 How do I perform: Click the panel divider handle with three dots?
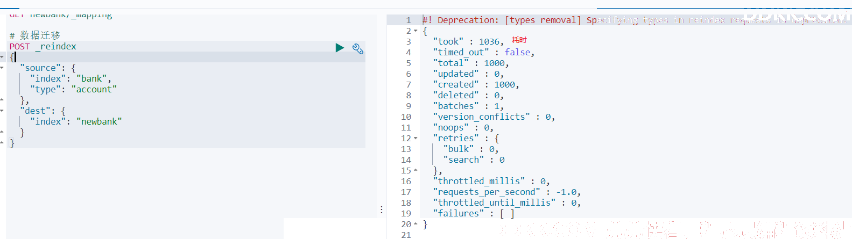click(x=382, y=209)
